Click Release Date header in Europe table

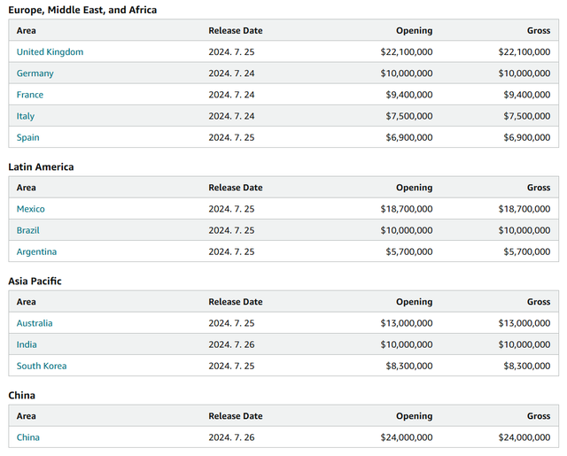pos(236,31)
